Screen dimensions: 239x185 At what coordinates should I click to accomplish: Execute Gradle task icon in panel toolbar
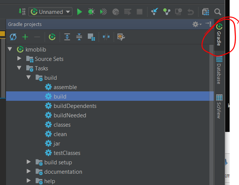point(53,37)
